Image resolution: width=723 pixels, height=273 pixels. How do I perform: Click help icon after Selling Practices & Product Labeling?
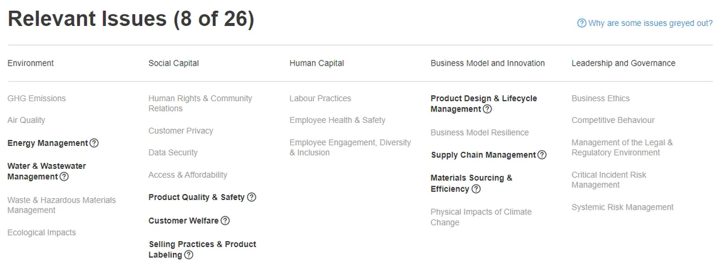tap(189, 255)
